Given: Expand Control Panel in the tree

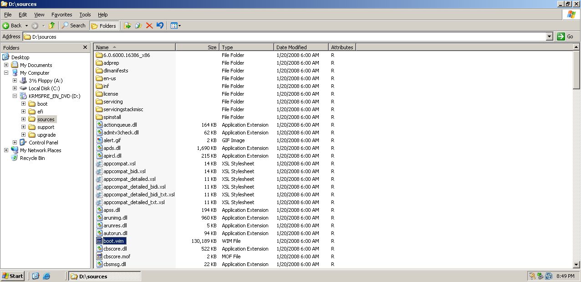Looking at the screenshot, I should (15, 143).
